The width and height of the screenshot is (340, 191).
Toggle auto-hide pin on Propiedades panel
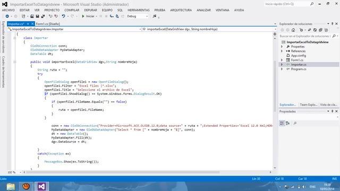click(x=332, y=111)
